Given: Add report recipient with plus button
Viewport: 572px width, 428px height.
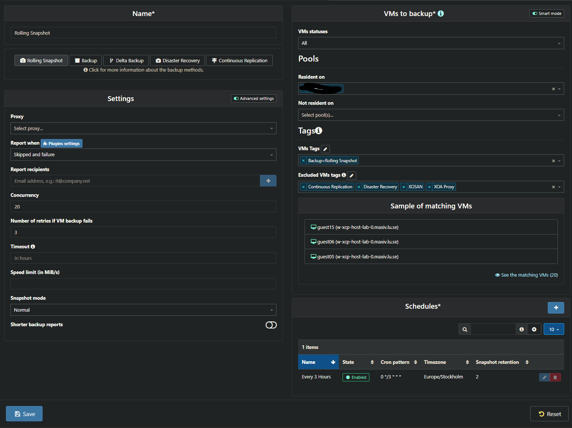Looking at the screenshot, I should pos(268,181).
